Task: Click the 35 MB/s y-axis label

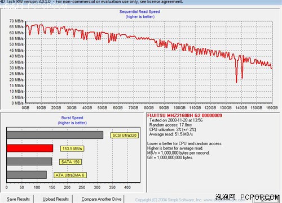Action: point(16,62)
